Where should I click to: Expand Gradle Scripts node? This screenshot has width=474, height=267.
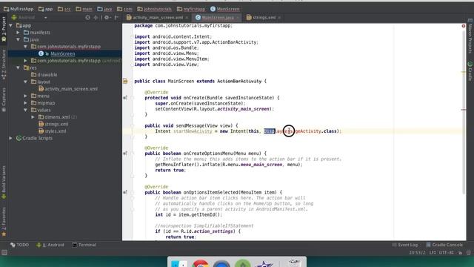click(11, 138)
